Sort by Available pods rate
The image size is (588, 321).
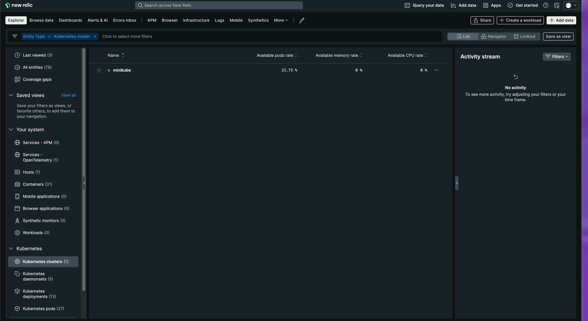277,55
